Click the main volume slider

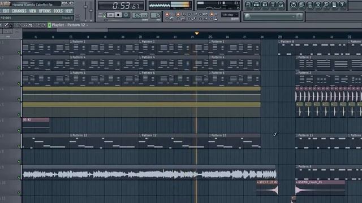[85, 11]
